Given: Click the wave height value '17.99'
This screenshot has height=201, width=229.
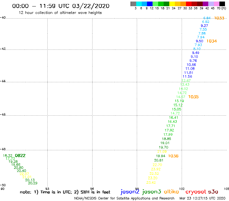Looking at the screenshot, I should click(x=168, y=135).
